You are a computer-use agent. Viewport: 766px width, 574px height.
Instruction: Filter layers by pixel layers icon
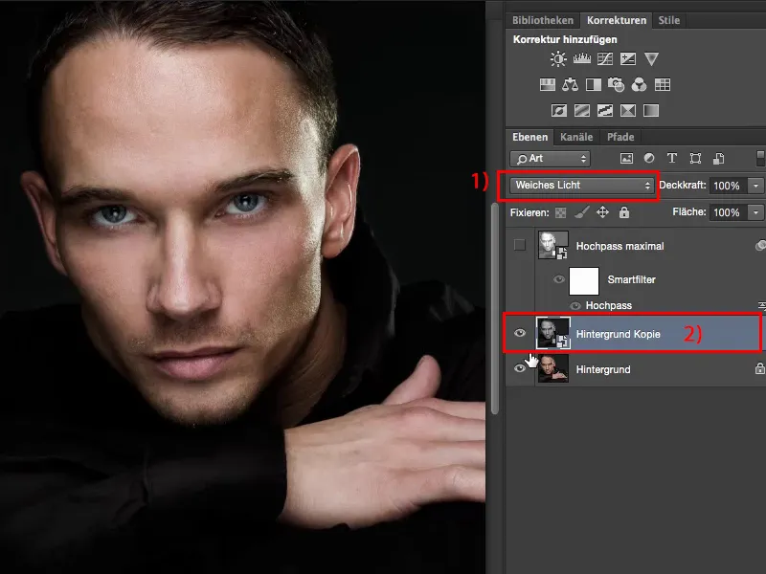tap(626, 158)
